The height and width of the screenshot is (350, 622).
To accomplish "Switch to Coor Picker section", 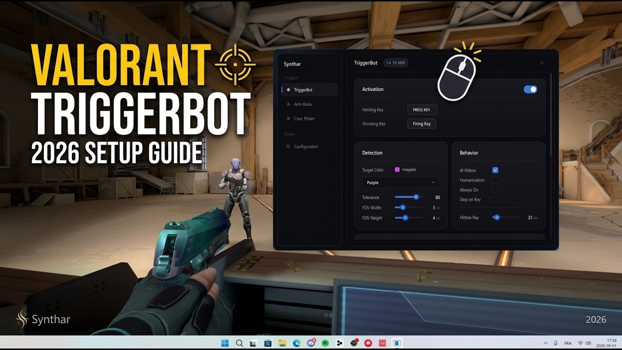I will pos(304,119).
